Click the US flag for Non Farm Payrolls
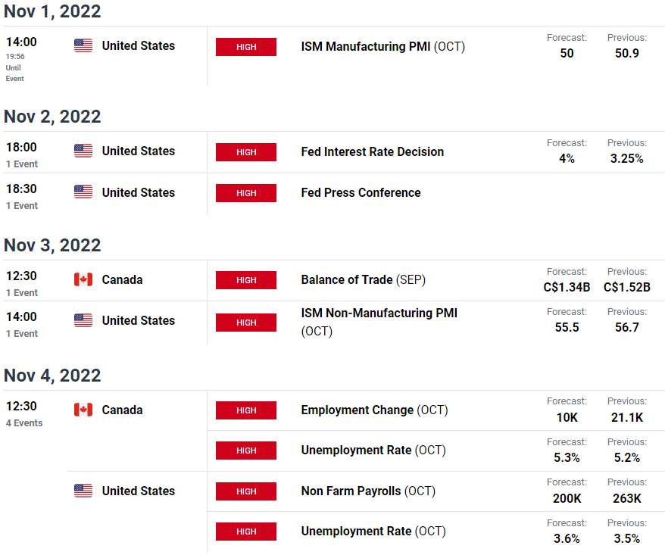665x555 pixels. 83,491
